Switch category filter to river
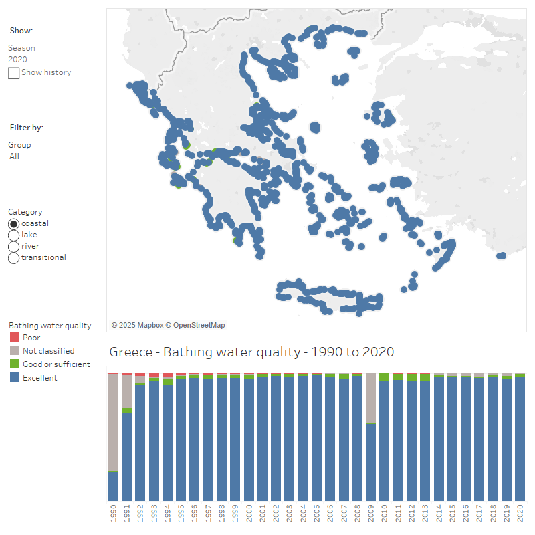The image size is (535, 535). tap(13, 246)
